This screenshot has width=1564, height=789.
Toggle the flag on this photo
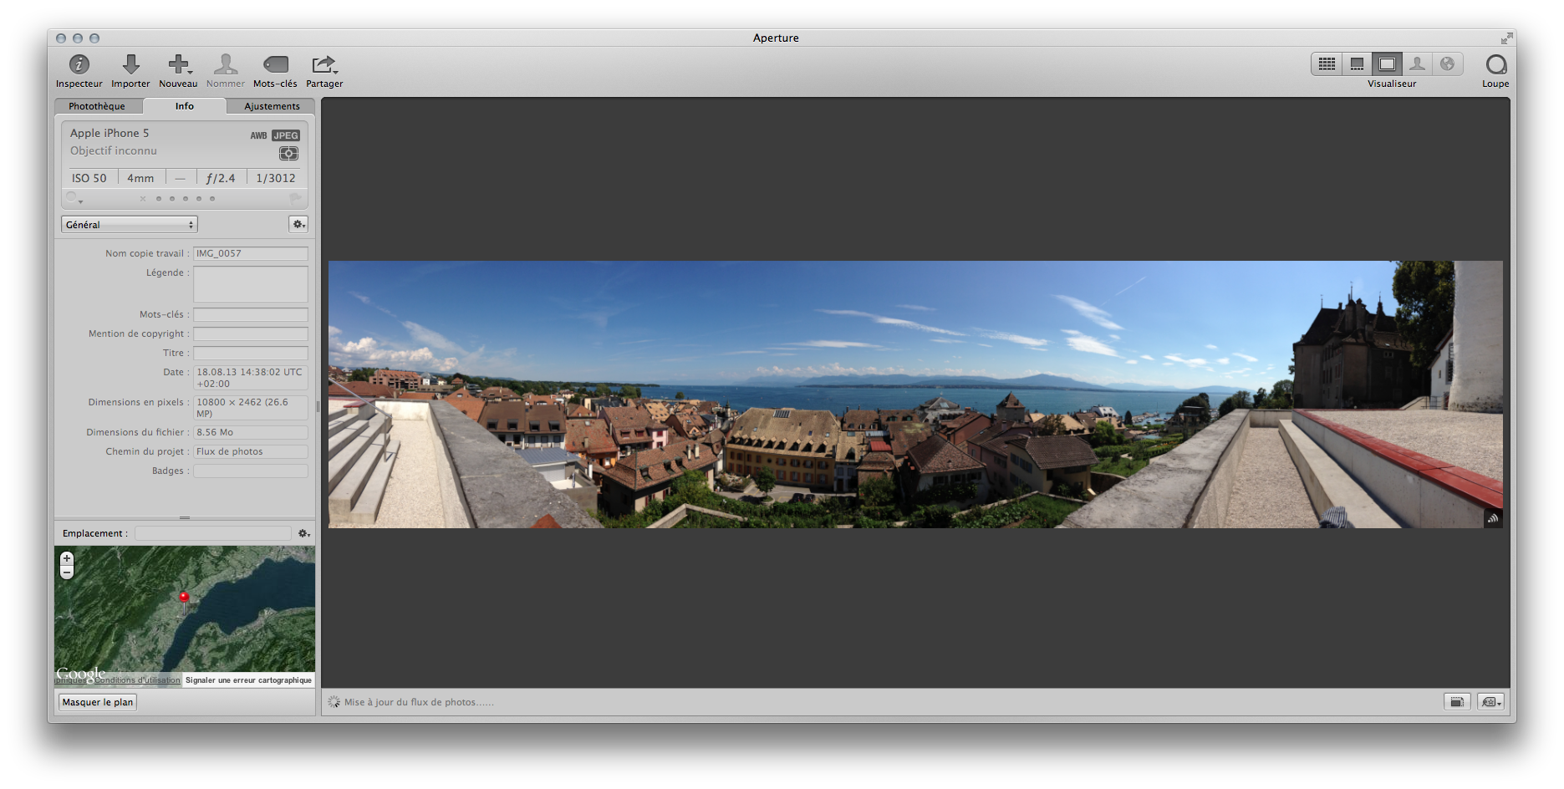click(295, 199)
